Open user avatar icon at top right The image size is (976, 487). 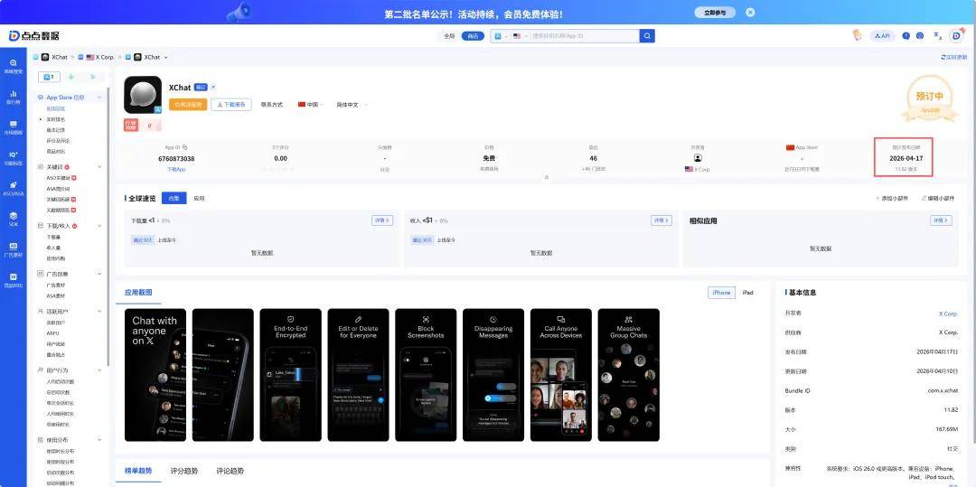click(x=957, y=36)
